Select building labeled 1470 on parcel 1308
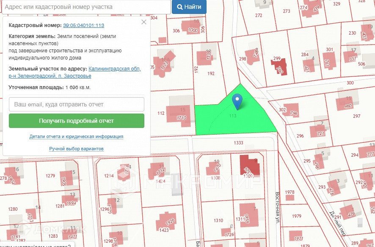 214,168
